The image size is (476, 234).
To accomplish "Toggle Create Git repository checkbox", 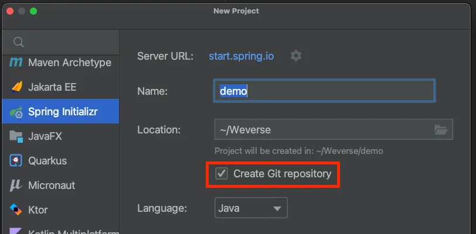I will coord(222,174).
